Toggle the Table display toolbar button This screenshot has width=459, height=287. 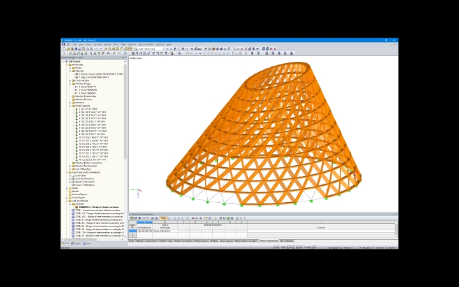coord(131,49)
